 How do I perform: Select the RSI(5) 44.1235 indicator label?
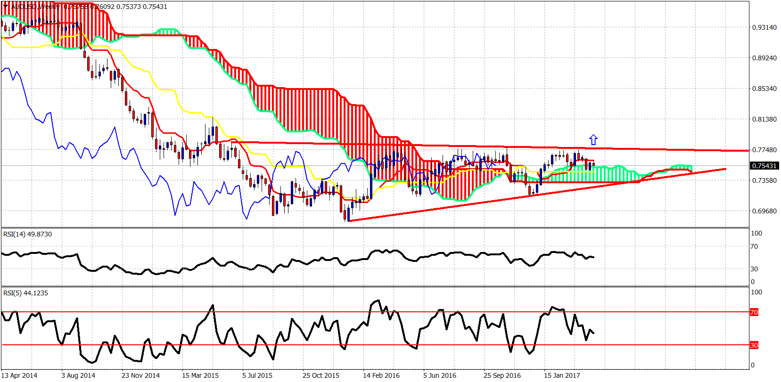26,293
